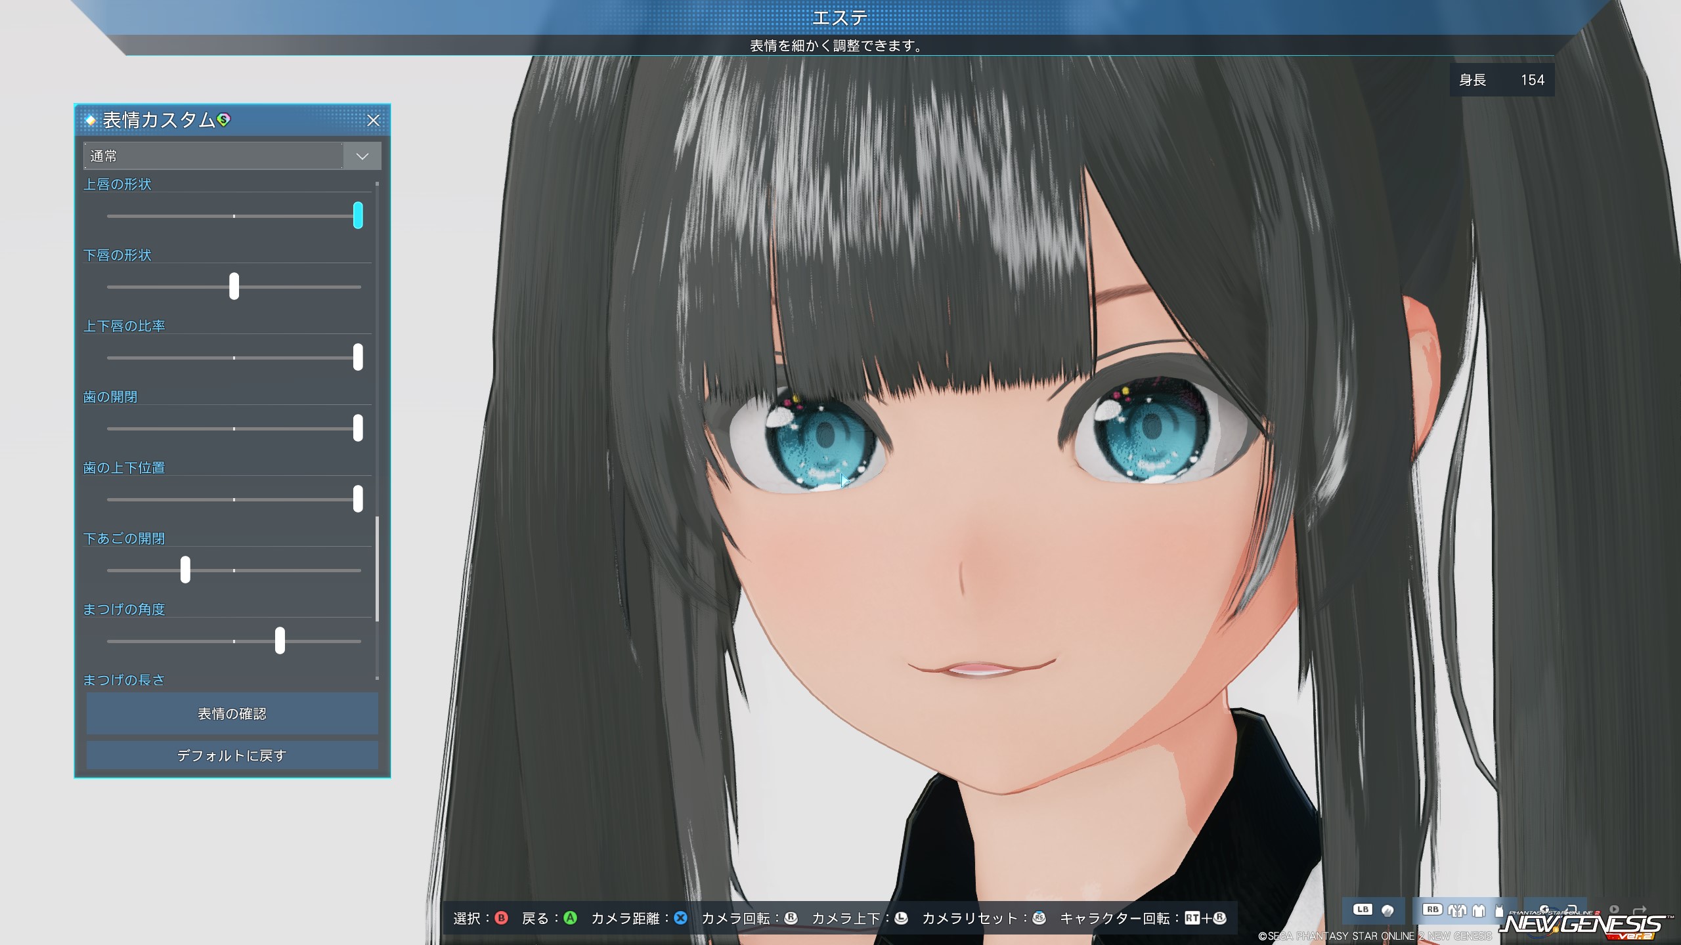Click the gray forward play icon

[x=1614, y=910]
